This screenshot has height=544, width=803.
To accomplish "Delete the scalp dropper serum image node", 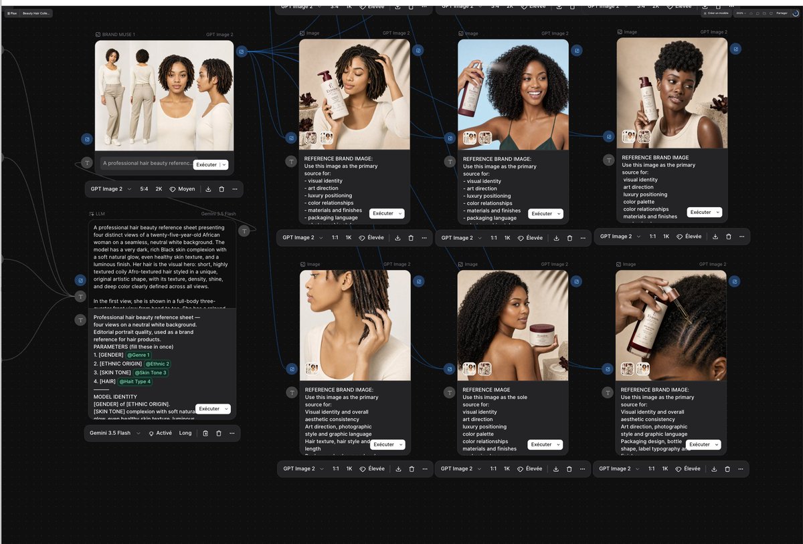I will (x=728, y=469).
